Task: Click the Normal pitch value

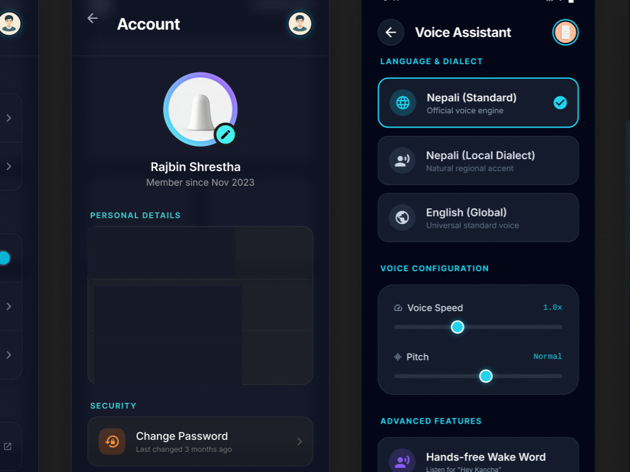Action: 547,356
